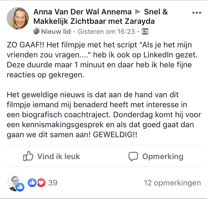207x199 pixels.
Task: Click Anna's profile picture at the top
Action: tap(17, 19)
